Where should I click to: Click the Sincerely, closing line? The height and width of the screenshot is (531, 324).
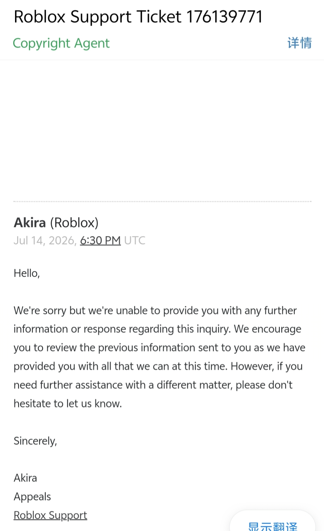pos(35,441)
